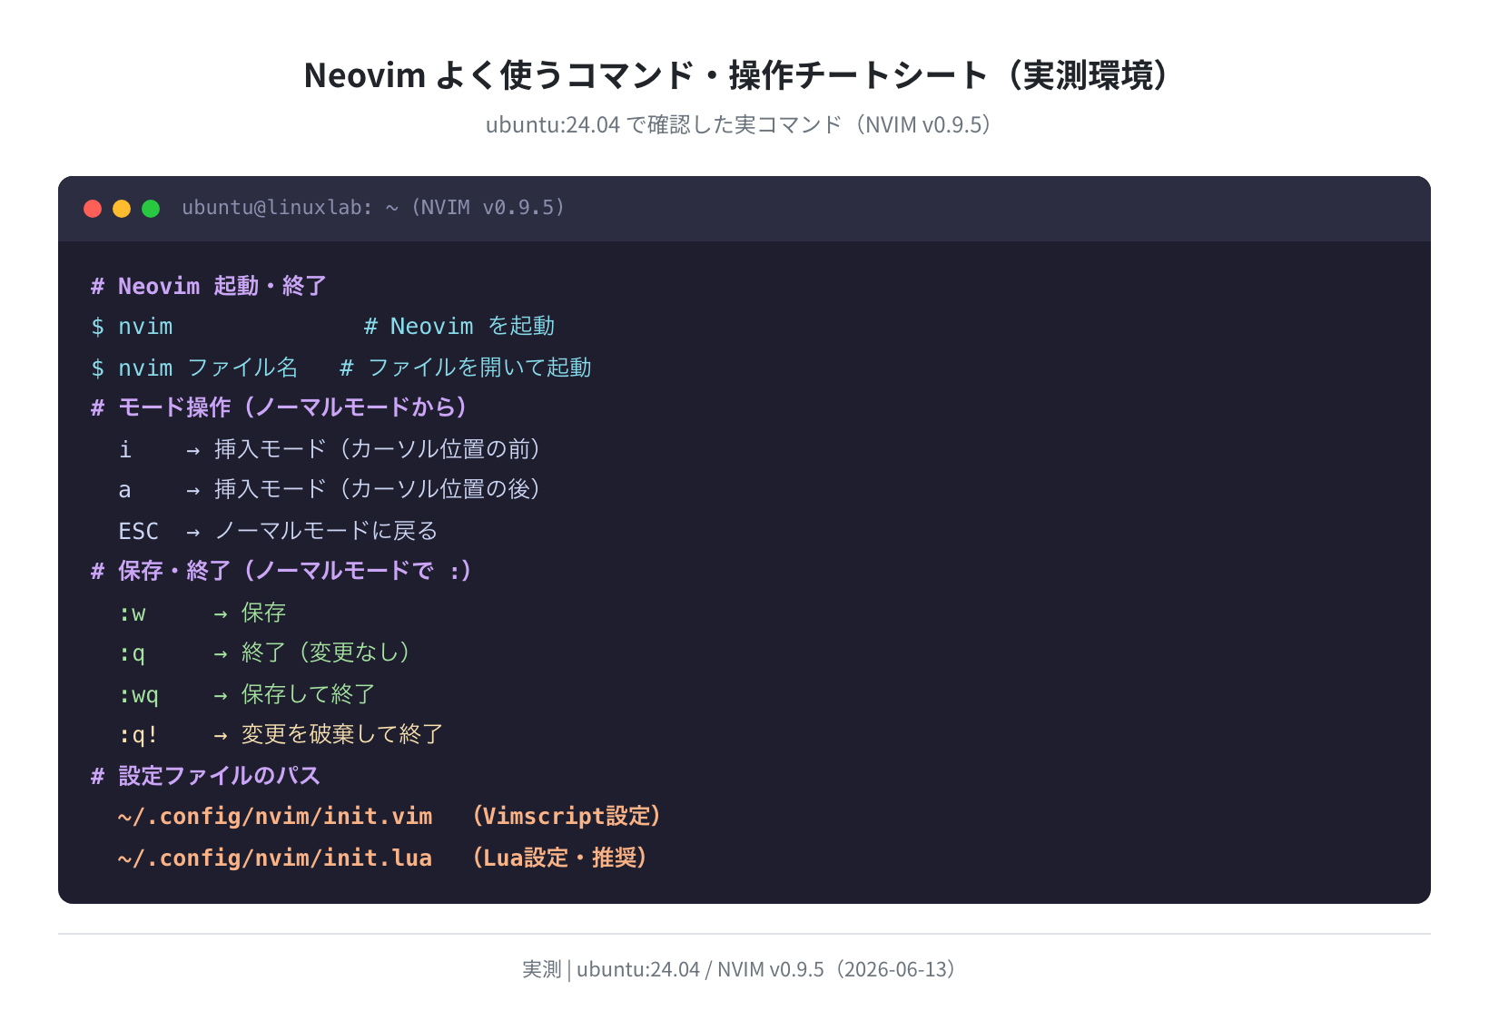The width and height of the screenshot is (1489, 1020).
Task: Click the line 'a → 挿入モード（カーソル位置の後）'
Action: [x=330, y=490]
